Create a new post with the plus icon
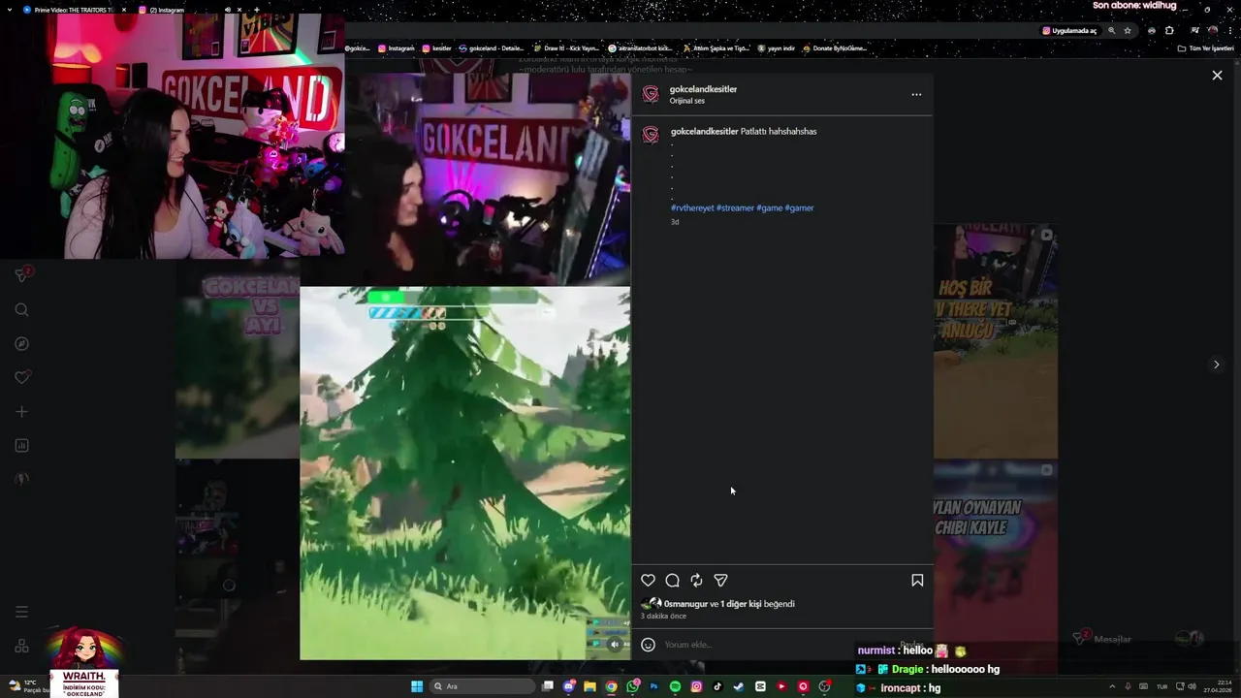The image size is (1241, 698). pos(21,412)
